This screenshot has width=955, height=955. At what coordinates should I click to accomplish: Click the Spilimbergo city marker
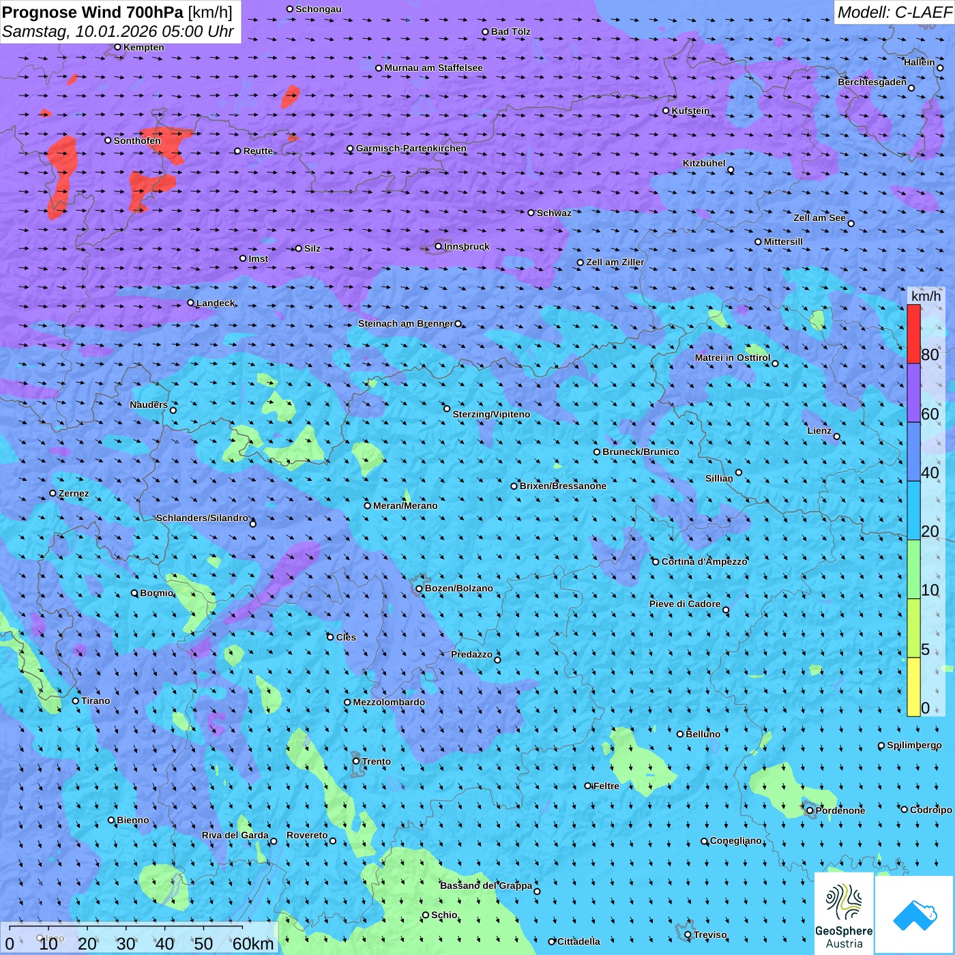point(881,746)
